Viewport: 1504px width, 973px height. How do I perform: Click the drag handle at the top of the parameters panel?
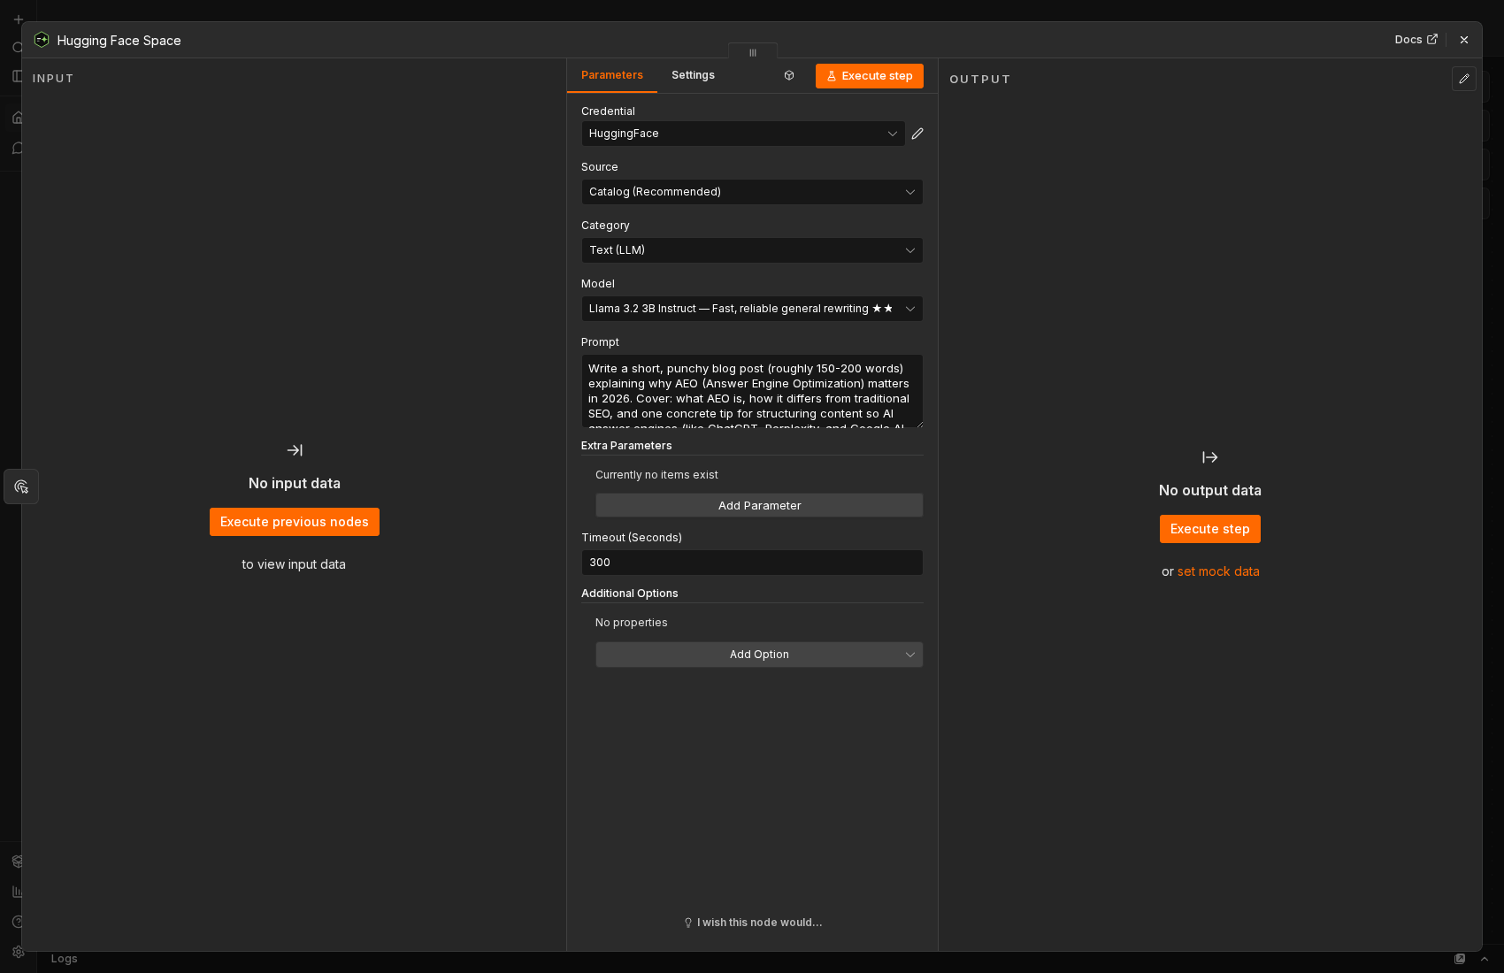(x=753, y=52)
